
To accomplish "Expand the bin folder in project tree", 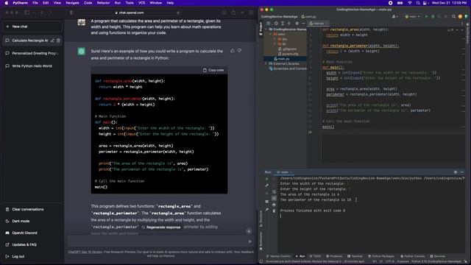I will click(x=275, y=39).
